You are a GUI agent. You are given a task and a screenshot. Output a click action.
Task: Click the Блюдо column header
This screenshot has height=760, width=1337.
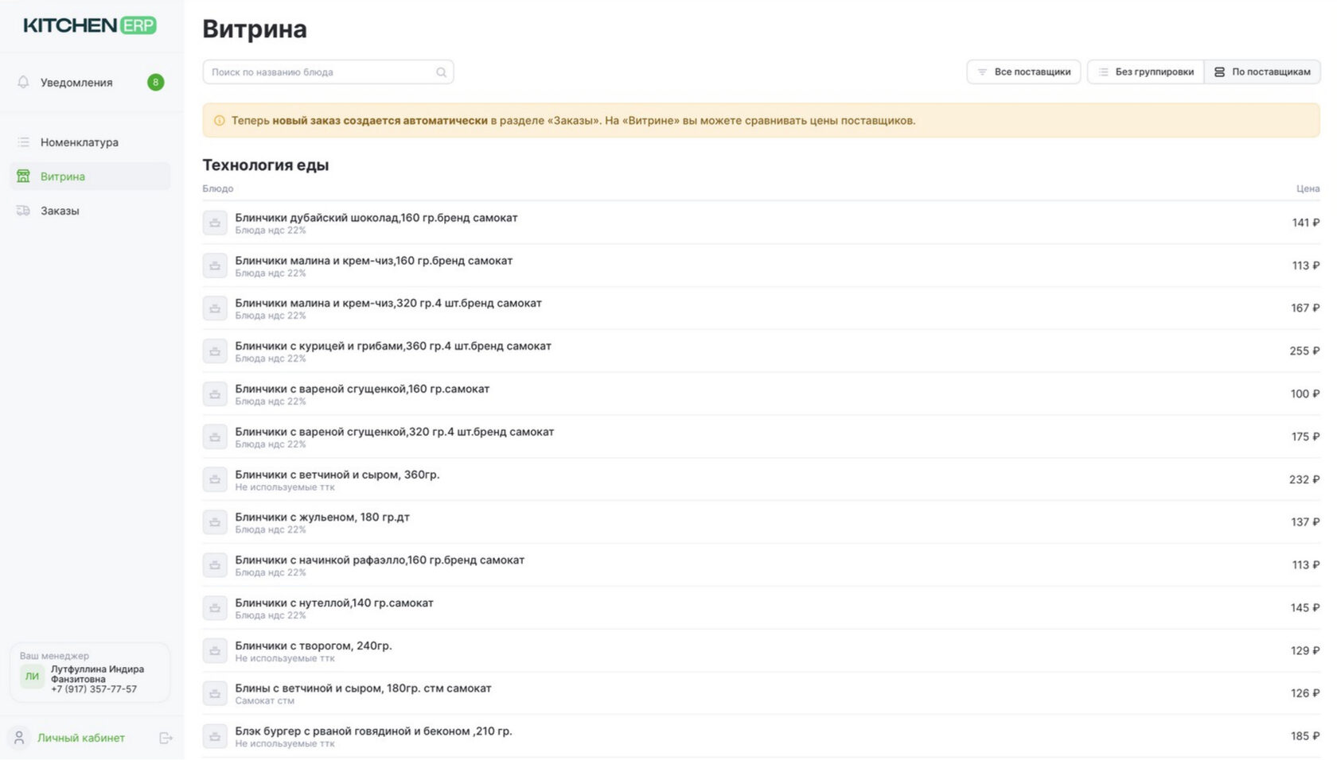click(x=218, y=189)
